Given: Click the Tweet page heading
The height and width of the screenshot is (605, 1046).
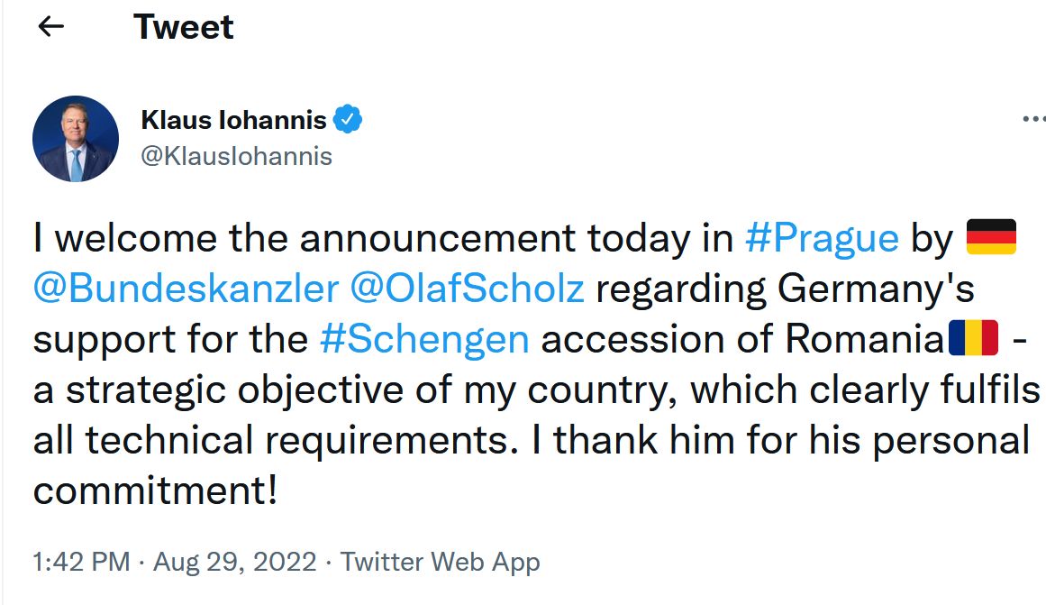Looking at the screenshot, I should click(183, 27).
